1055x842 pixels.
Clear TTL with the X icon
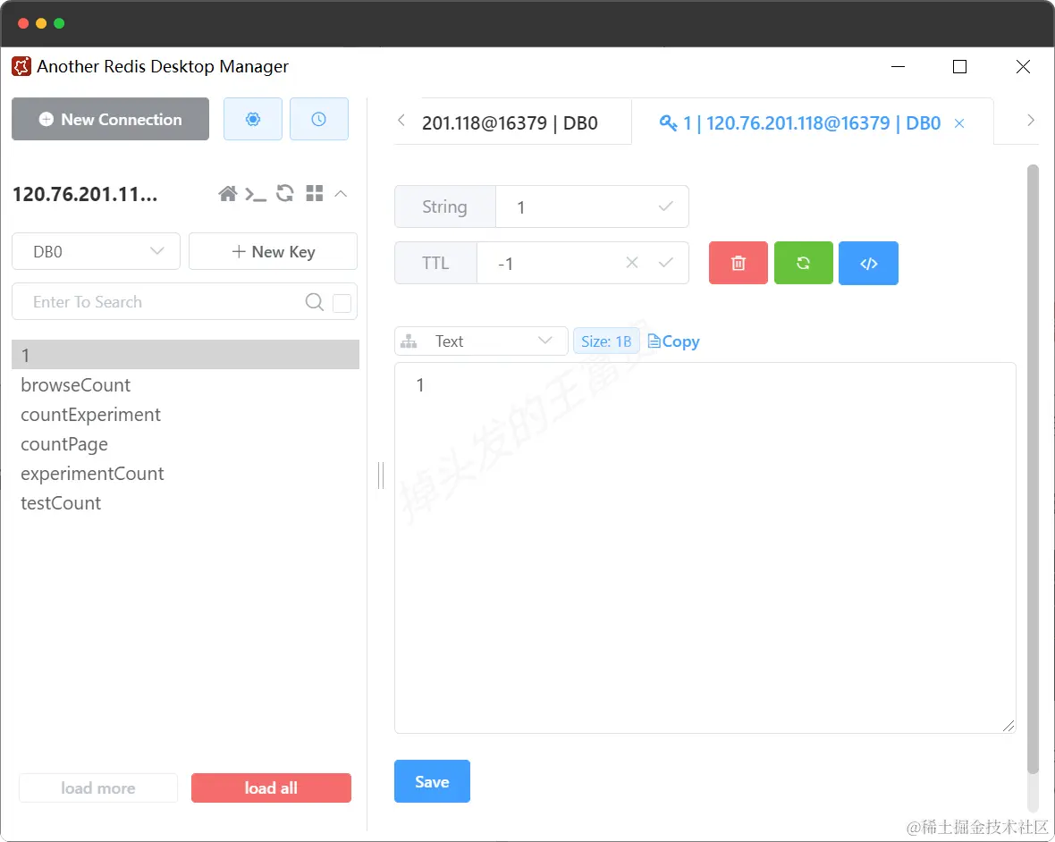632,262
